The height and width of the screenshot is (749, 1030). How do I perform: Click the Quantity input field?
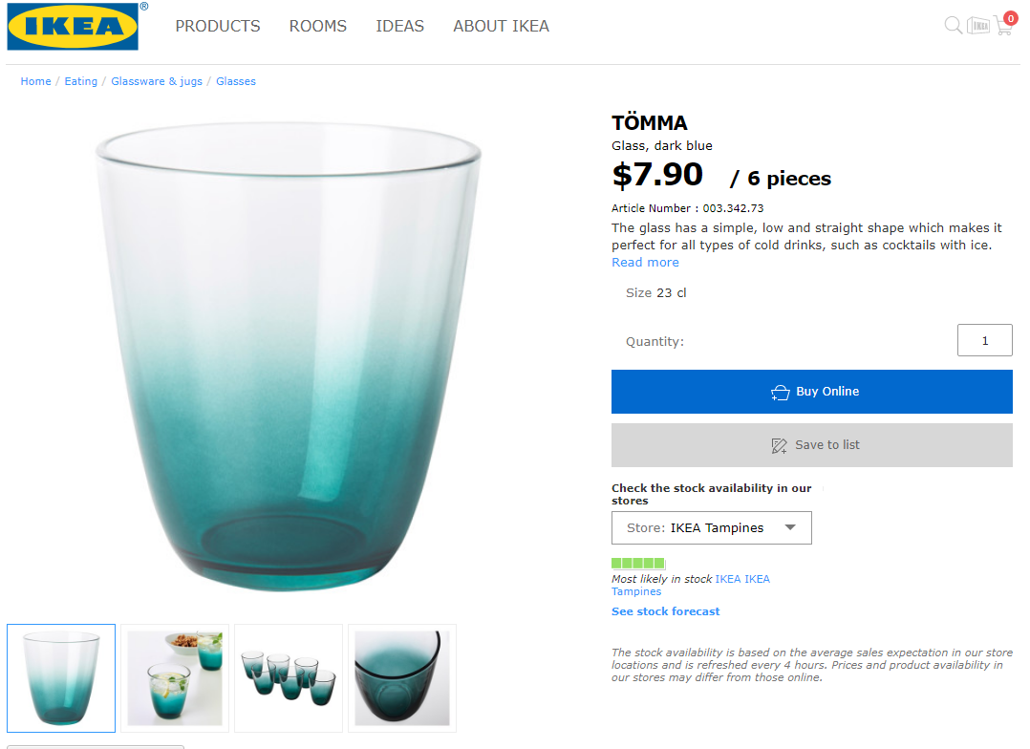pyautogui.click(x=984, y=340)
